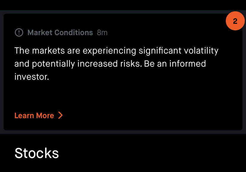The image size is (246, 172).
Task: Select the word 'Conditions' in the card header
Action: (x=74, y=32)
